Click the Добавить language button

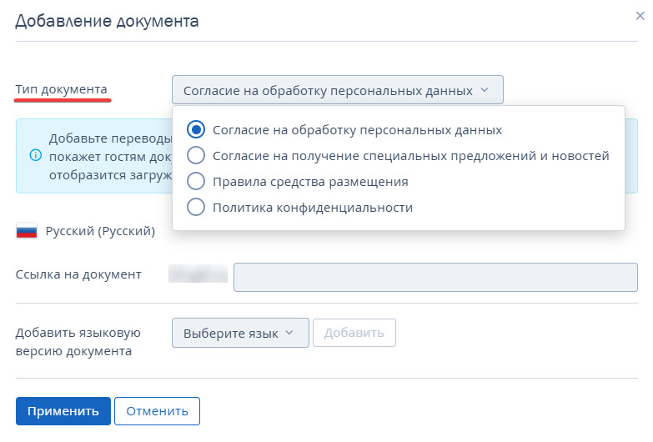click(x=354, y=333)
